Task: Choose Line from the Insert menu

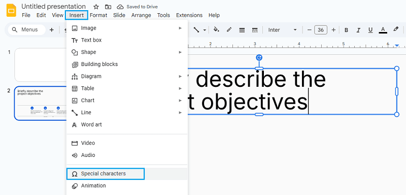Action: pyautogui.click(x=127, y=112)
